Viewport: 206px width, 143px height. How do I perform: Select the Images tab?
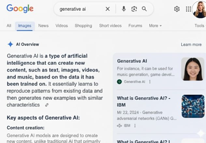point(25,26)
